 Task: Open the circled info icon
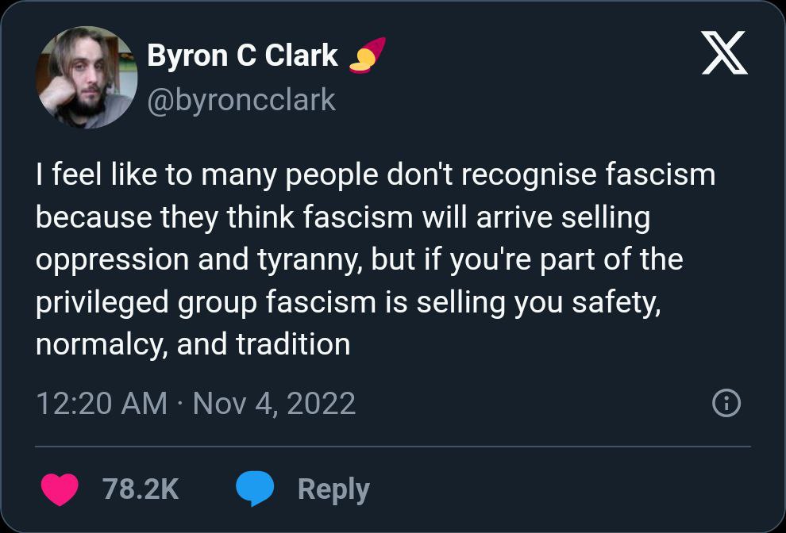tap(726, 405)
